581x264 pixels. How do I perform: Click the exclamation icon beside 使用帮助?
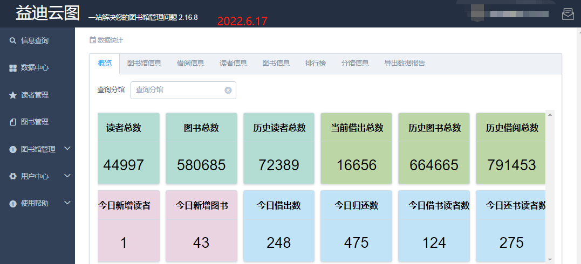click(13, 204)
